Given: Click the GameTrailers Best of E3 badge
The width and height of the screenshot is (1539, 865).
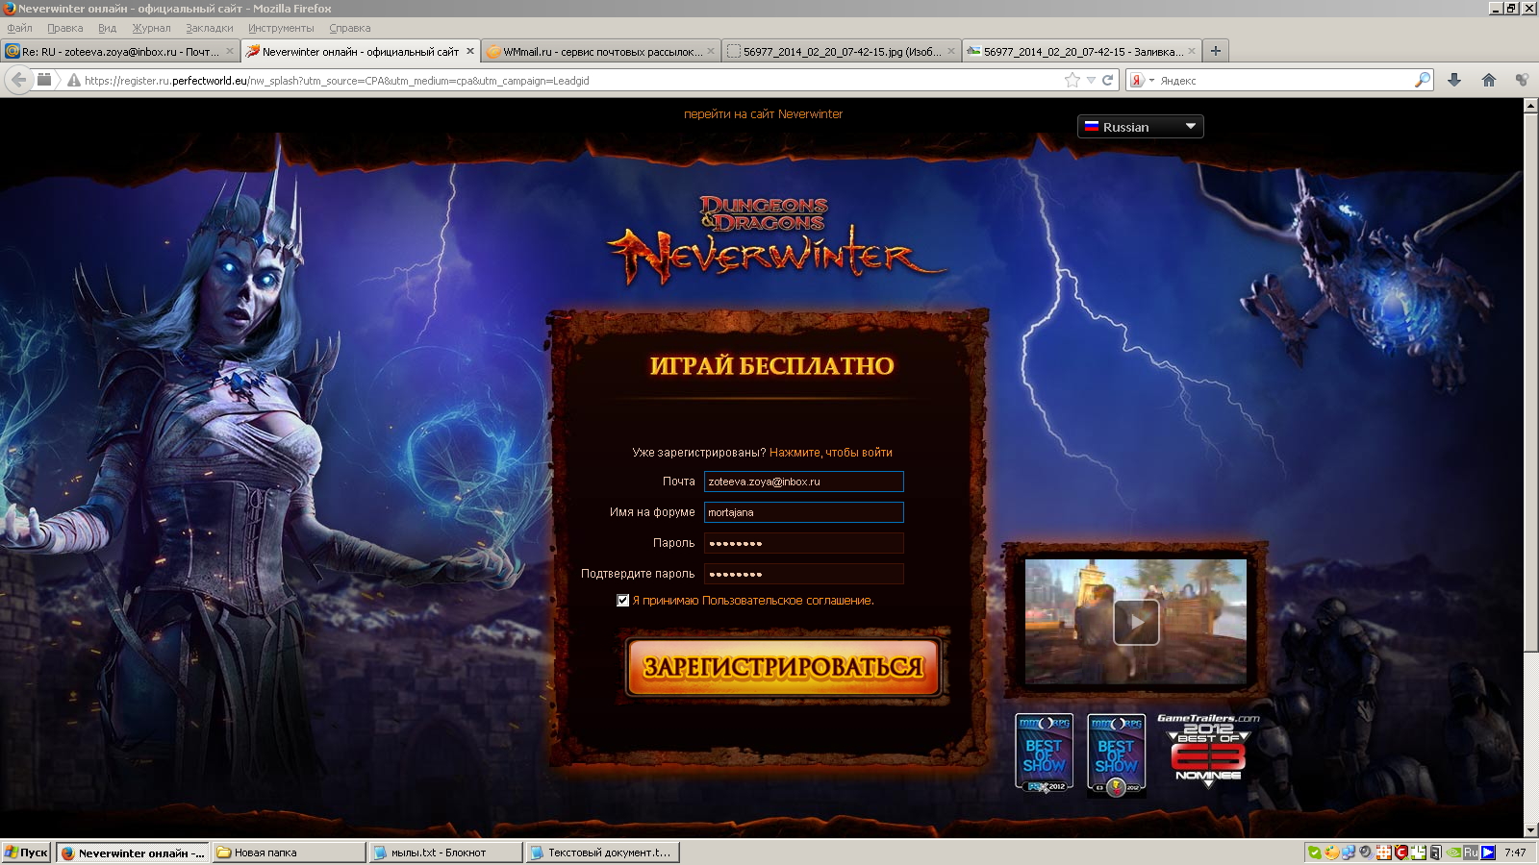Looking at the screenshot, I should click(1208, 752).
